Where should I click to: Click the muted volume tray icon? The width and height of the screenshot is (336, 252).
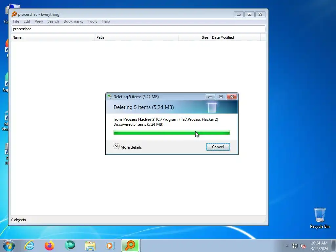[x=303, y=246]
